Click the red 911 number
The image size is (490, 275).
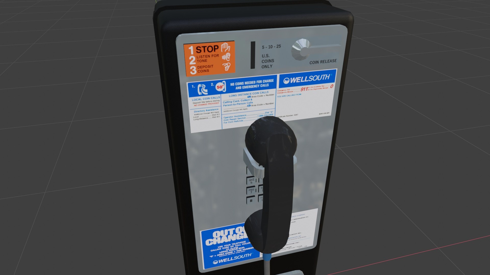coord(304,89)
